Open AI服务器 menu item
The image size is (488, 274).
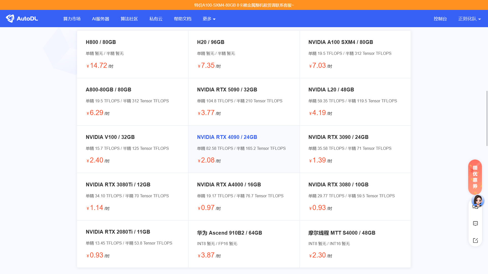[101, 19]
